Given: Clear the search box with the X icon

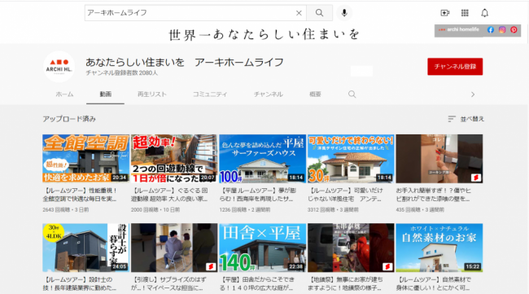Looking at the screenshot, I should coord(299,13).
